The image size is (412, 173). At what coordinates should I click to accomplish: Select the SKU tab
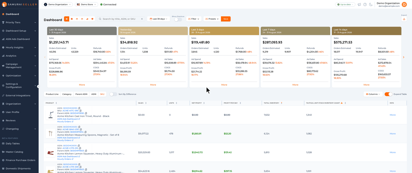102,94
